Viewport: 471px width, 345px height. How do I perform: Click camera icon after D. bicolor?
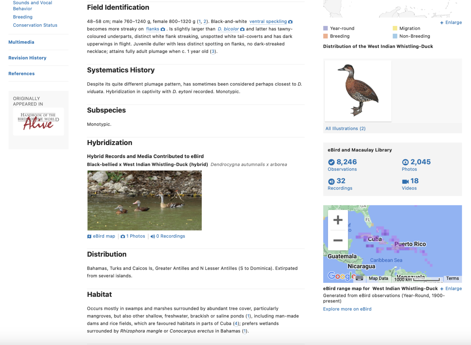pos(242,29)
